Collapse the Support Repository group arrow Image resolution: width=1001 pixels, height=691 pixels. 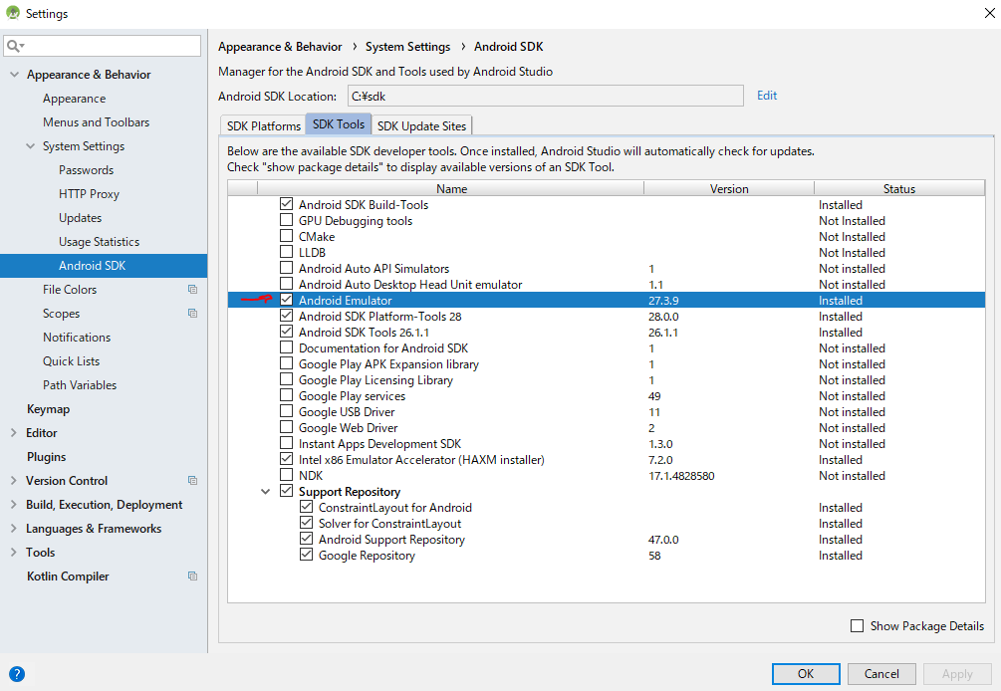(x=266, y=492)
